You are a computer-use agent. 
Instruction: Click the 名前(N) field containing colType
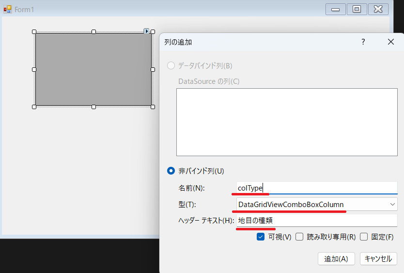317,188
